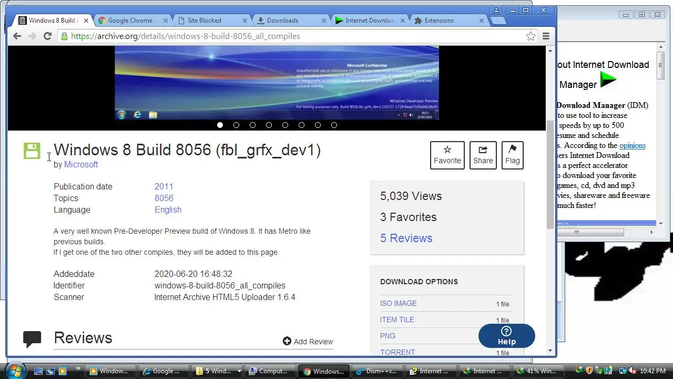Close the Downloads tab
This screenshot has height=379, width=673.
click(x=324, y=21)
